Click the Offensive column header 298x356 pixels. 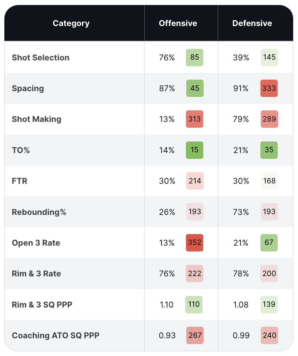178,24
